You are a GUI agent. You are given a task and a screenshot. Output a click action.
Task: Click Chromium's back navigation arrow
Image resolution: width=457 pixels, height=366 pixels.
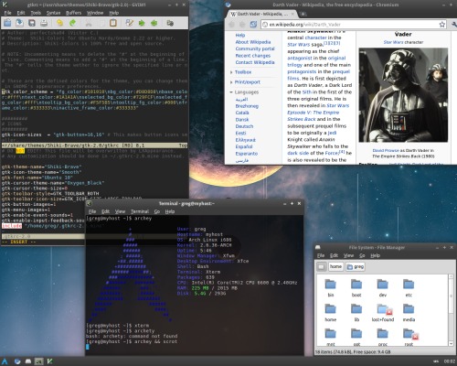click(x=231, y=25)
